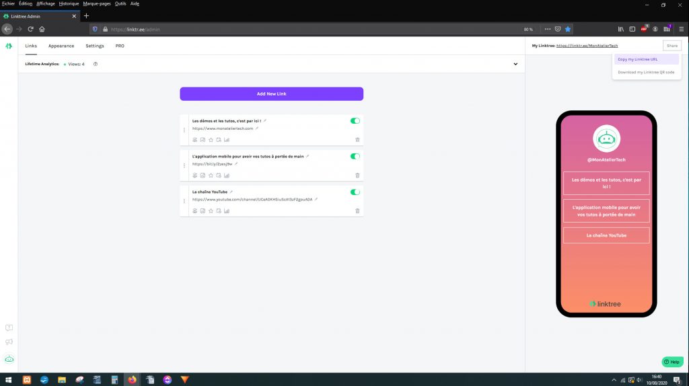689x386 pixels.
Task: Edit the title 'La chaîne YouTube' via pencil icon
Action: point(231,192)
